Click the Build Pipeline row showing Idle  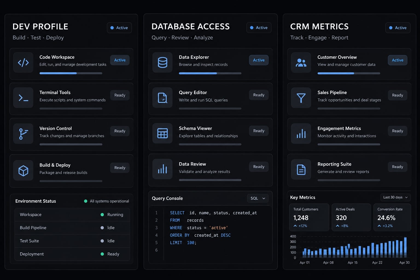pyautogui.click(x=72, y=228)
